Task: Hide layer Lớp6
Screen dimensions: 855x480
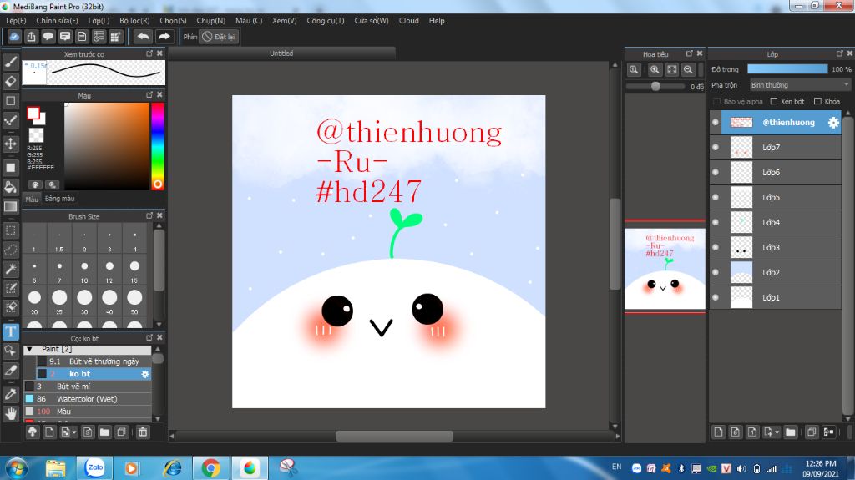Action: tap(716, 172)
